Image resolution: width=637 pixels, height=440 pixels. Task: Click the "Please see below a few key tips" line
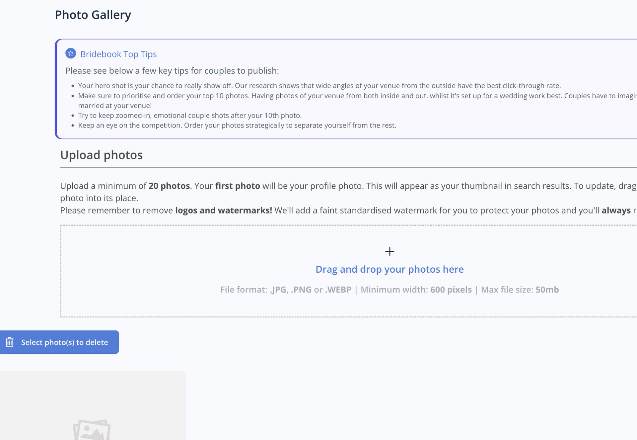pyautogui.click(x=172, y=71)
